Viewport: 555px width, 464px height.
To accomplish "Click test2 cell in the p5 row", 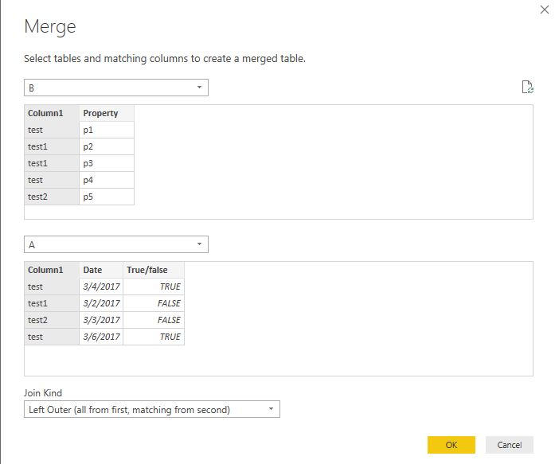I will [52, 197].
